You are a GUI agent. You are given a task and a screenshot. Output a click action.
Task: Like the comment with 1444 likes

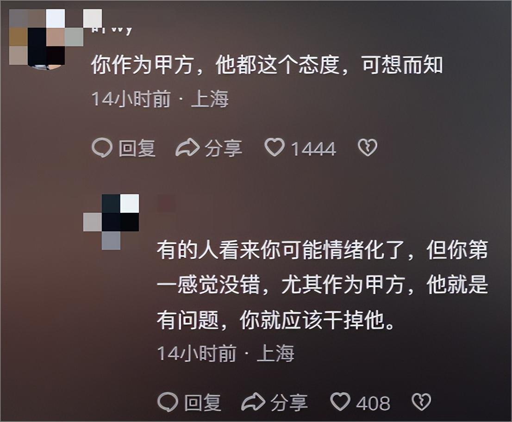coord(275,147)
